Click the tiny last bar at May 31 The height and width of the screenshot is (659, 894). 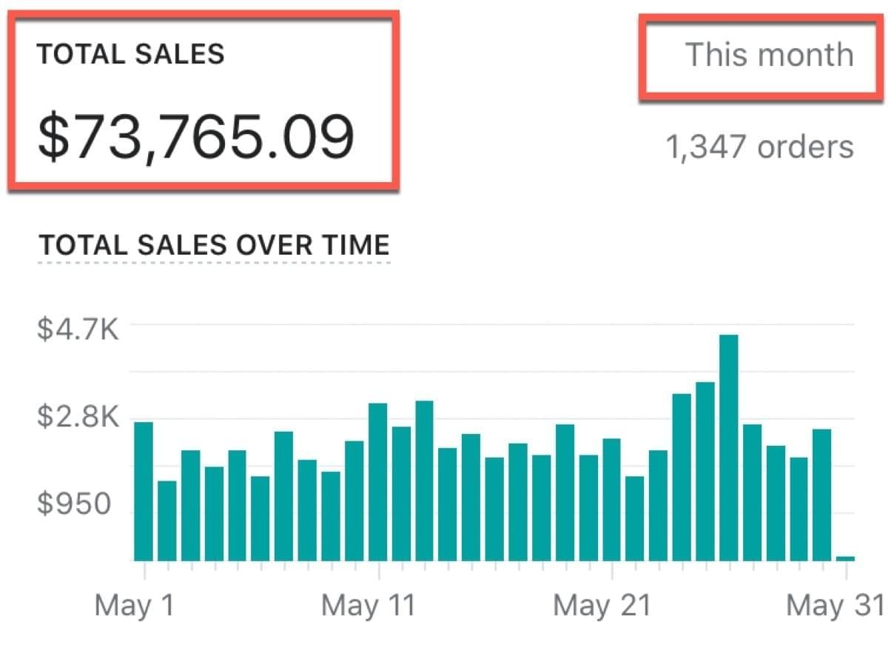[845, 558]
